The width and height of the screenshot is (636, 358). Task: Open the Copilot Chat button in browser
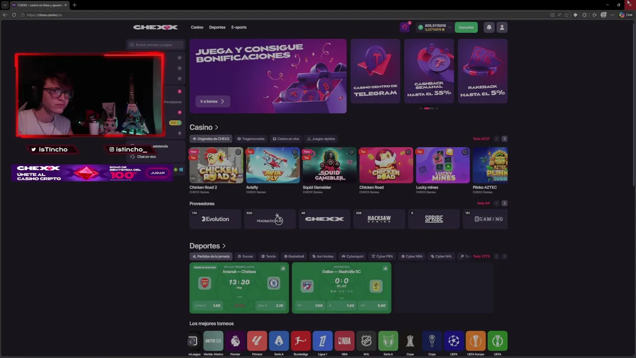pos(625,15)
